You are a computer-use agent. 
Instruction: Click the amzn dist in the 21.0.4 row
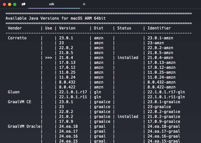pyautogui.click(x=99, y=57)
